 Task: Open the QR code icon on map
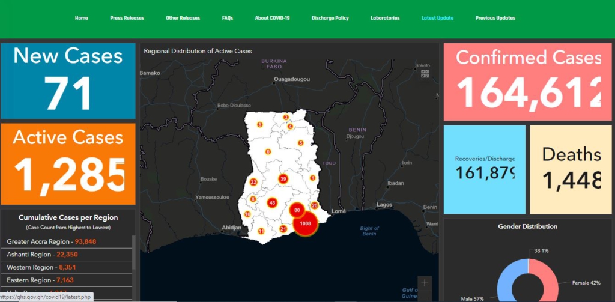pos(425,74)
